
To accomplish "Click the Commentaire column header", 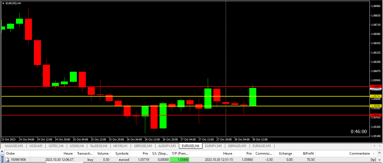I will 359,153.
